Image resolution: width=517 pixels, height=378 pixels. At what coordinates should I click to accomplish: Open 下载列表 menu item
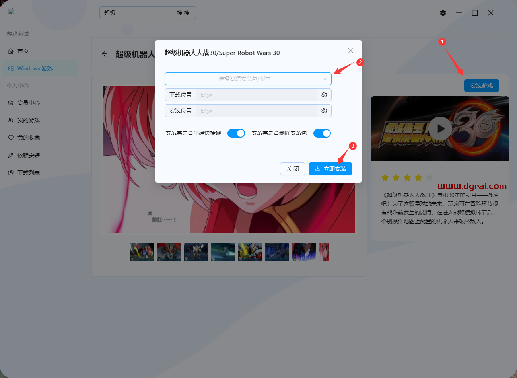[x=40, y=173]
